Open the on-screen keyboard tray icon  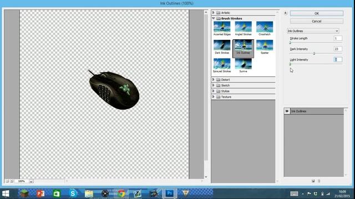click(294, 193)
